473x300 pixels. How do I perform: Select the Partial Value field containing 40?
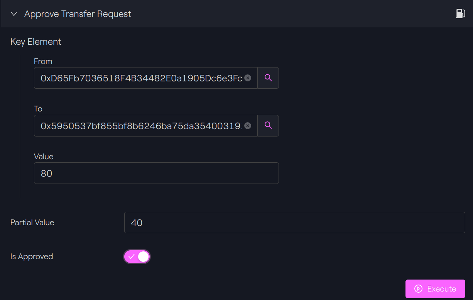(295, 222)
